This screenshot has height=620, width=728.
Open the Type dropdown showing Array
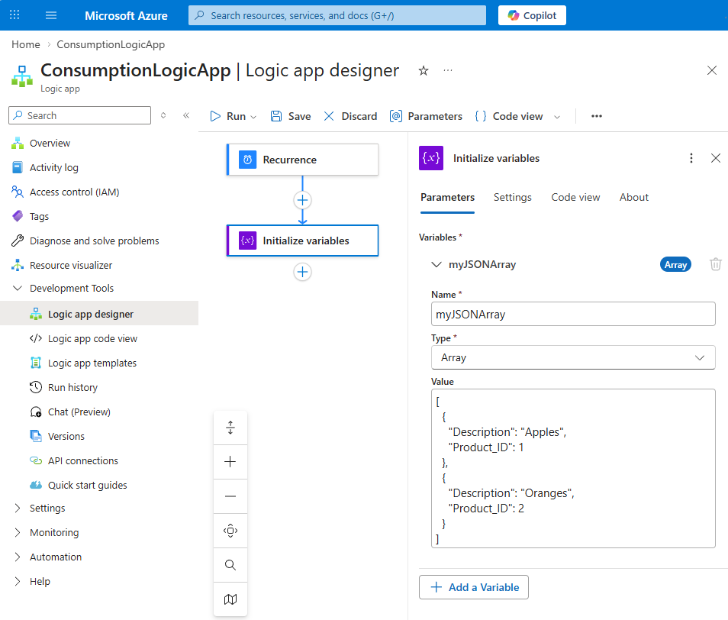(x=573, y=357)
